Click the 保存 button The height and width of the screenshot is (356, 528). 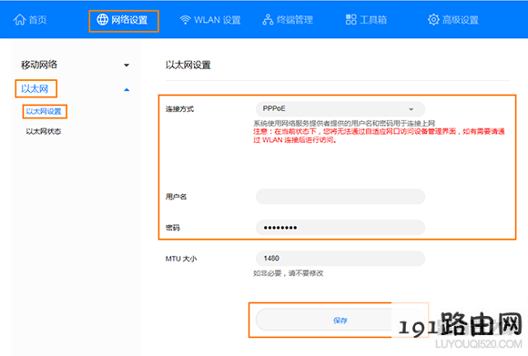tap(340, 320)
